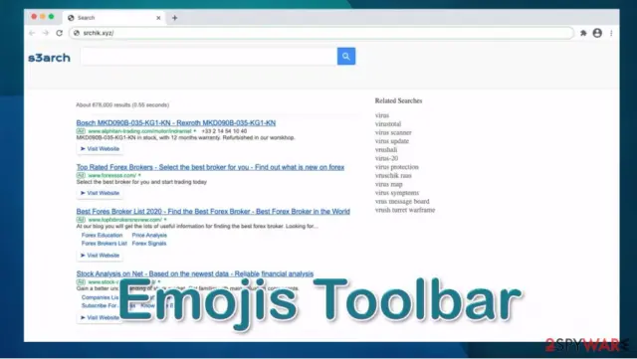Click the srchik.xyz address bar

[x=320, y=33]
